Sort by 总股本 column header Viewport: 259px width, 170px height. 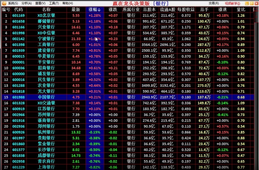149,10
